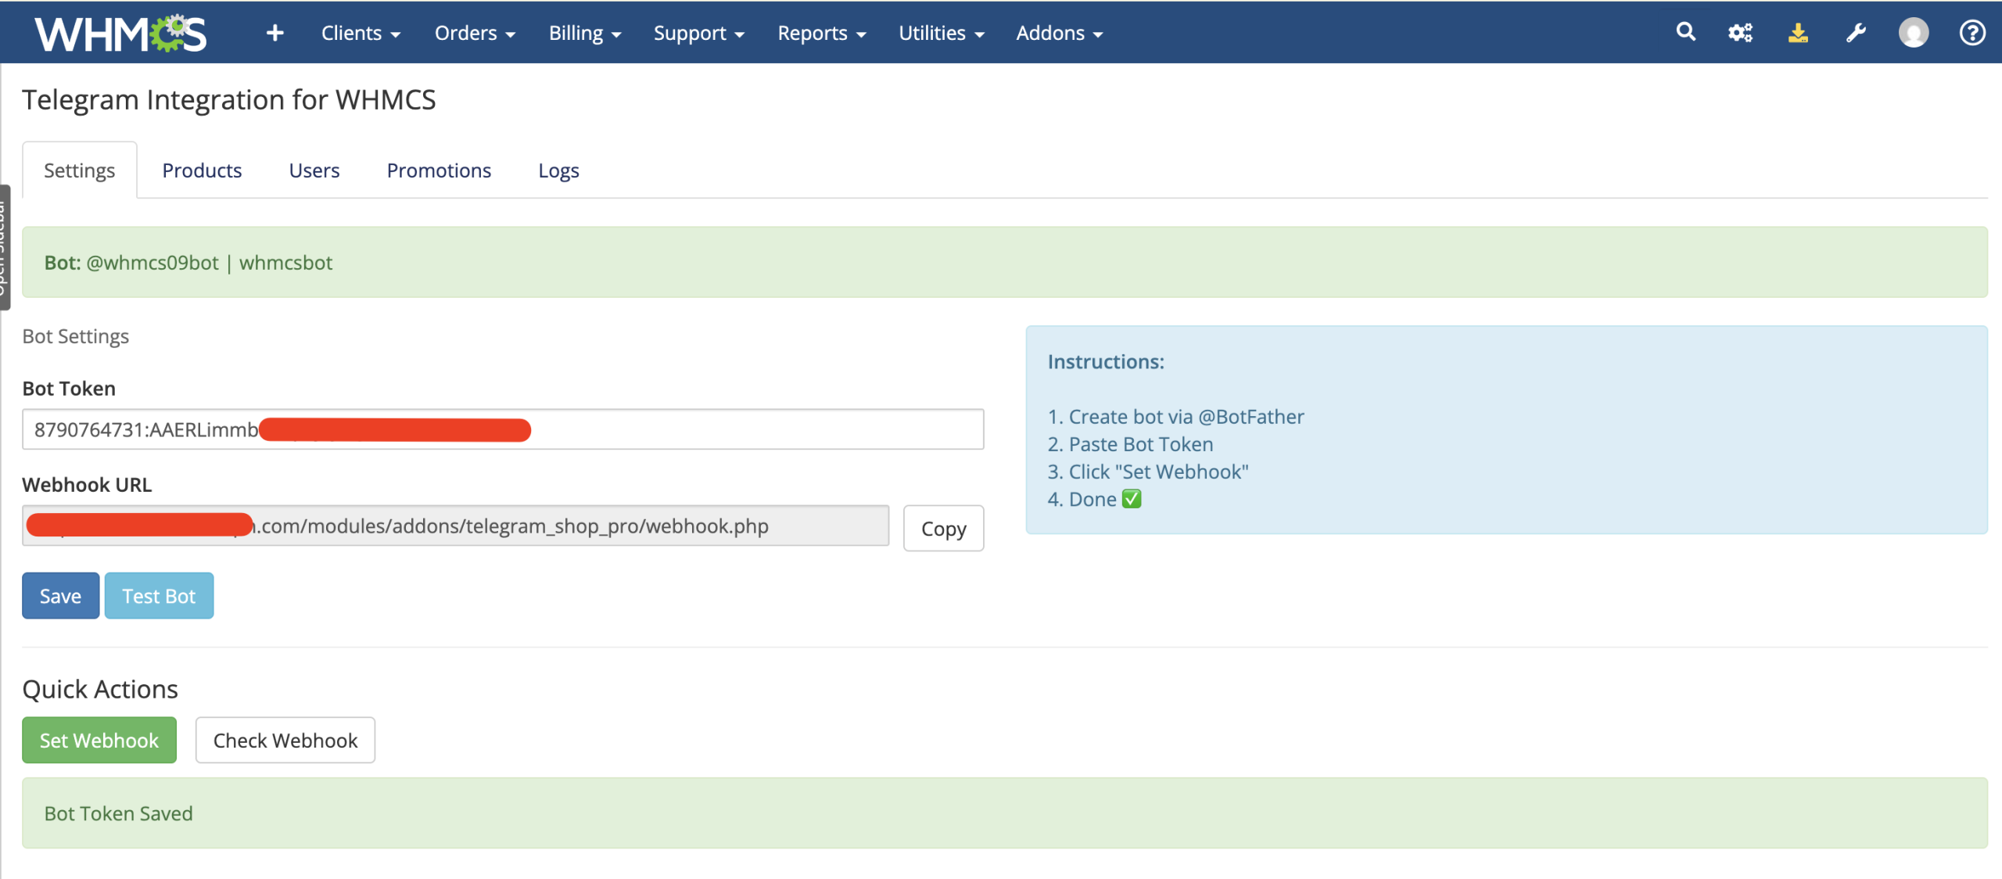Open the automation gears icon
This screenshot has width=2002, height=879.
coord(1740,33)
